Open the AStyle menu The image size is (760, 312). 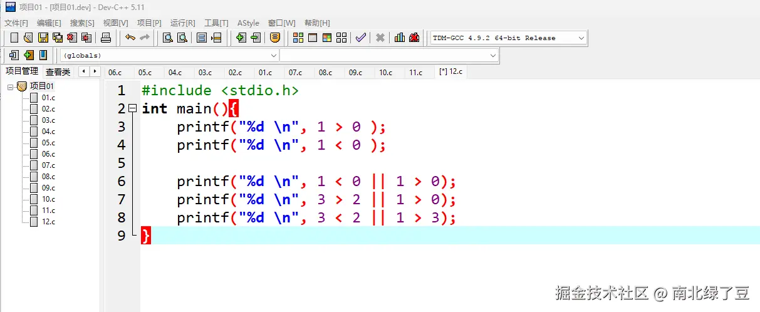point(248,23)
